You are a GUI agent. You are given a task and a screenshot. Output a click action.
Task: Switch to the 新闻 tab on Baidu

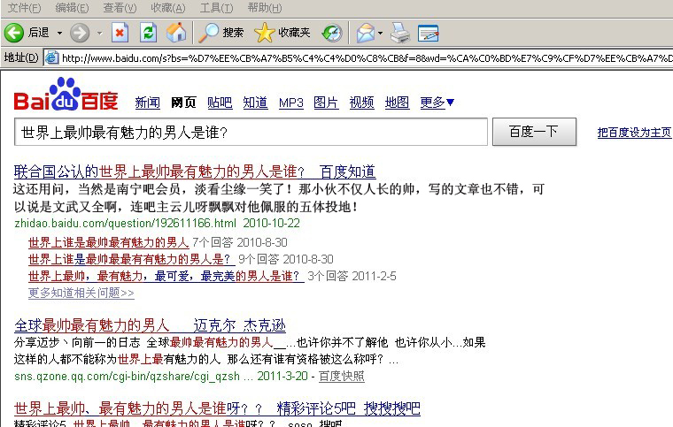(x=147, y=103)
